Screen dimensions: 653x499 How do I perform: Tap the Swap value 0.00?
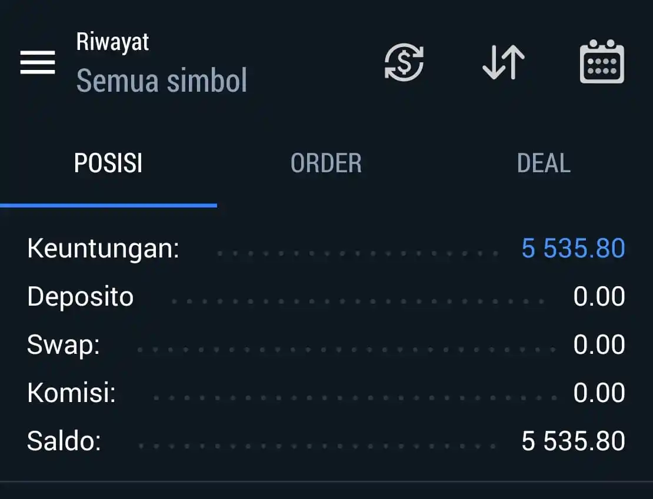coord(599,344)
